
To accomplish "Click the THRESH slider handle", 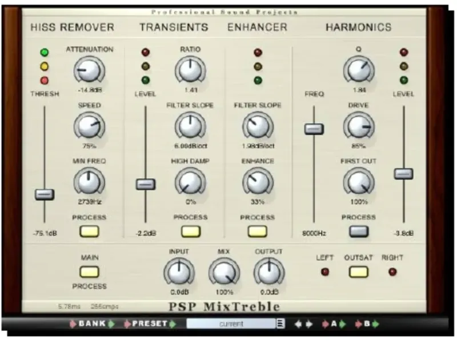I will pyautogui.click(x=45, y=194).
